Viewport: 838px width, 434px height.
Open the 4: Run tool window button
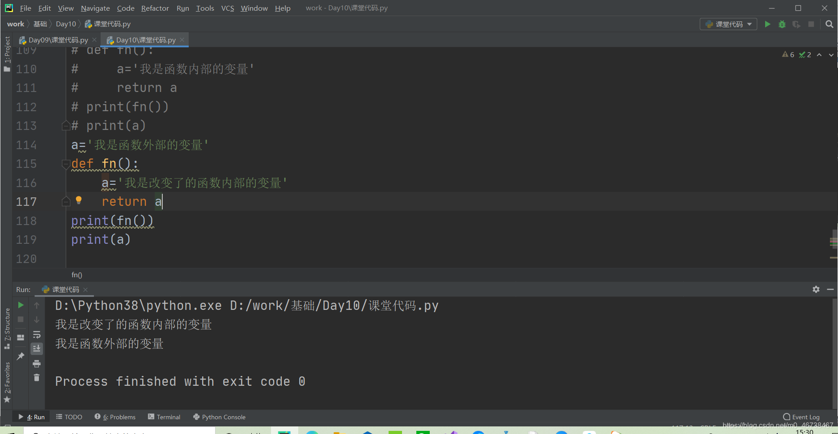click(x=31, y=417)
